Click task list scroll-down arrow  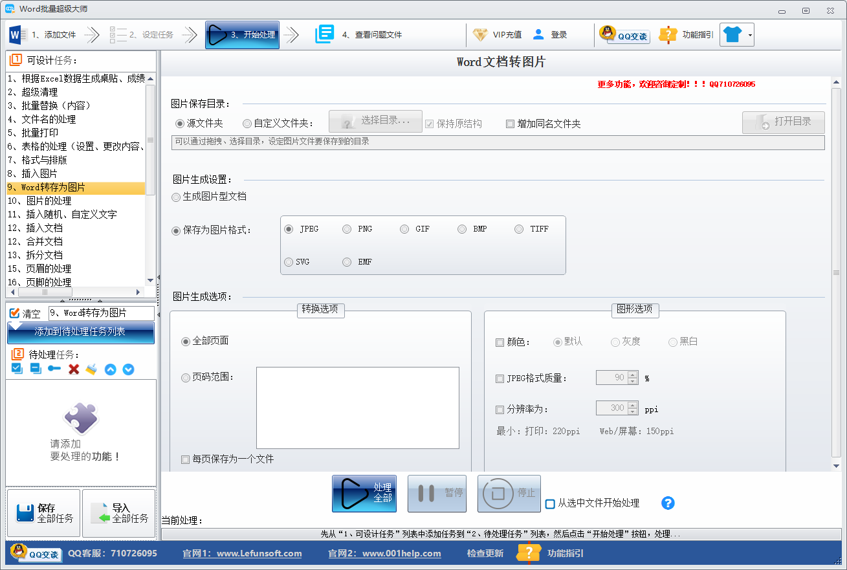point(150,280)
